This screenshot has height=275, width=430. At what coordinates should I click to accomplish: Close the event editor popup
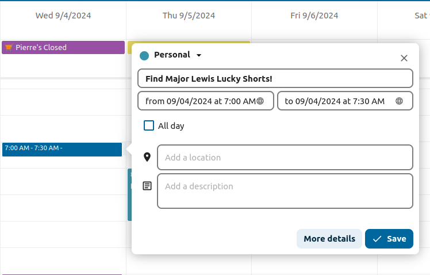click(404, 58)
